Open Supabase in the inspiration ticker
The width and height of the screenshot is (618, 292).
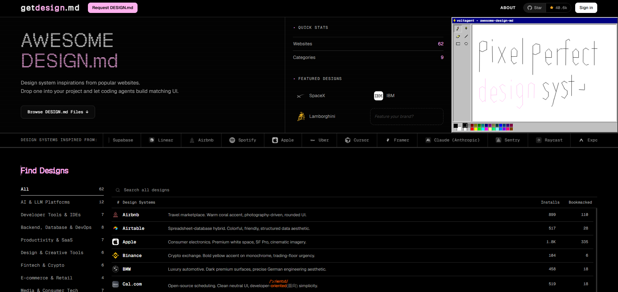coord(123,140)
